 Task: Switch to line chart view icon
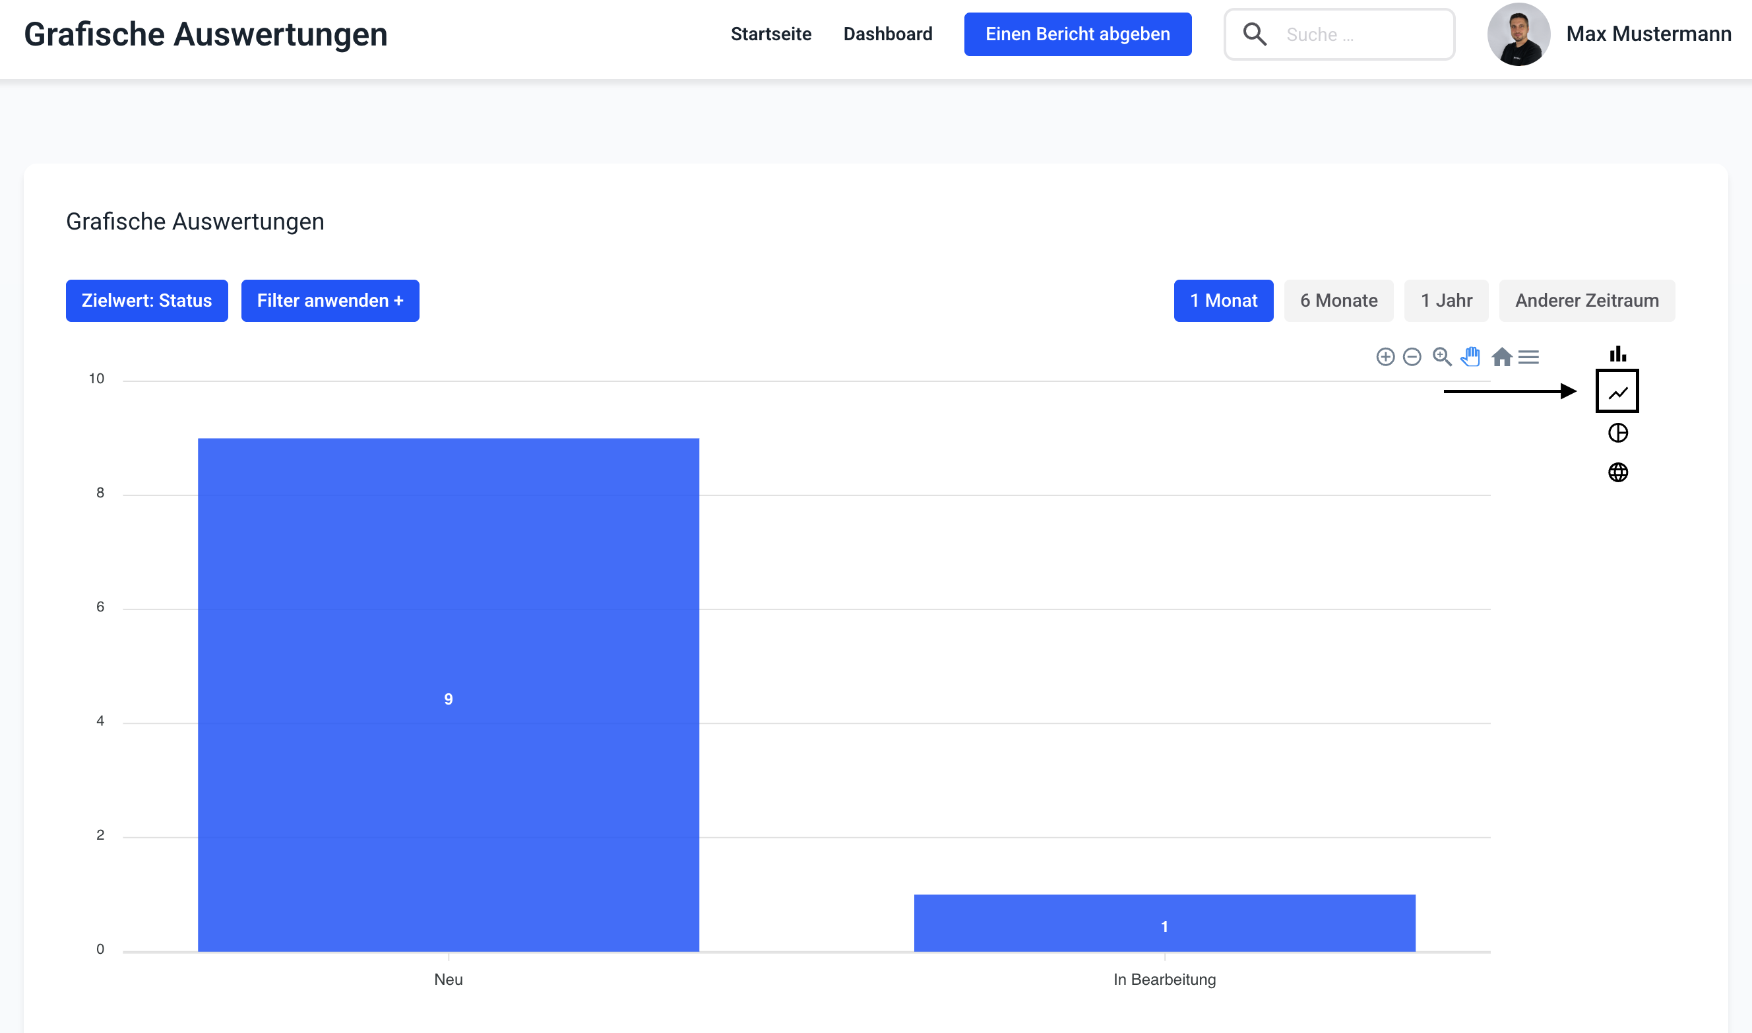pyautogui.click(x=1617, y=392)
